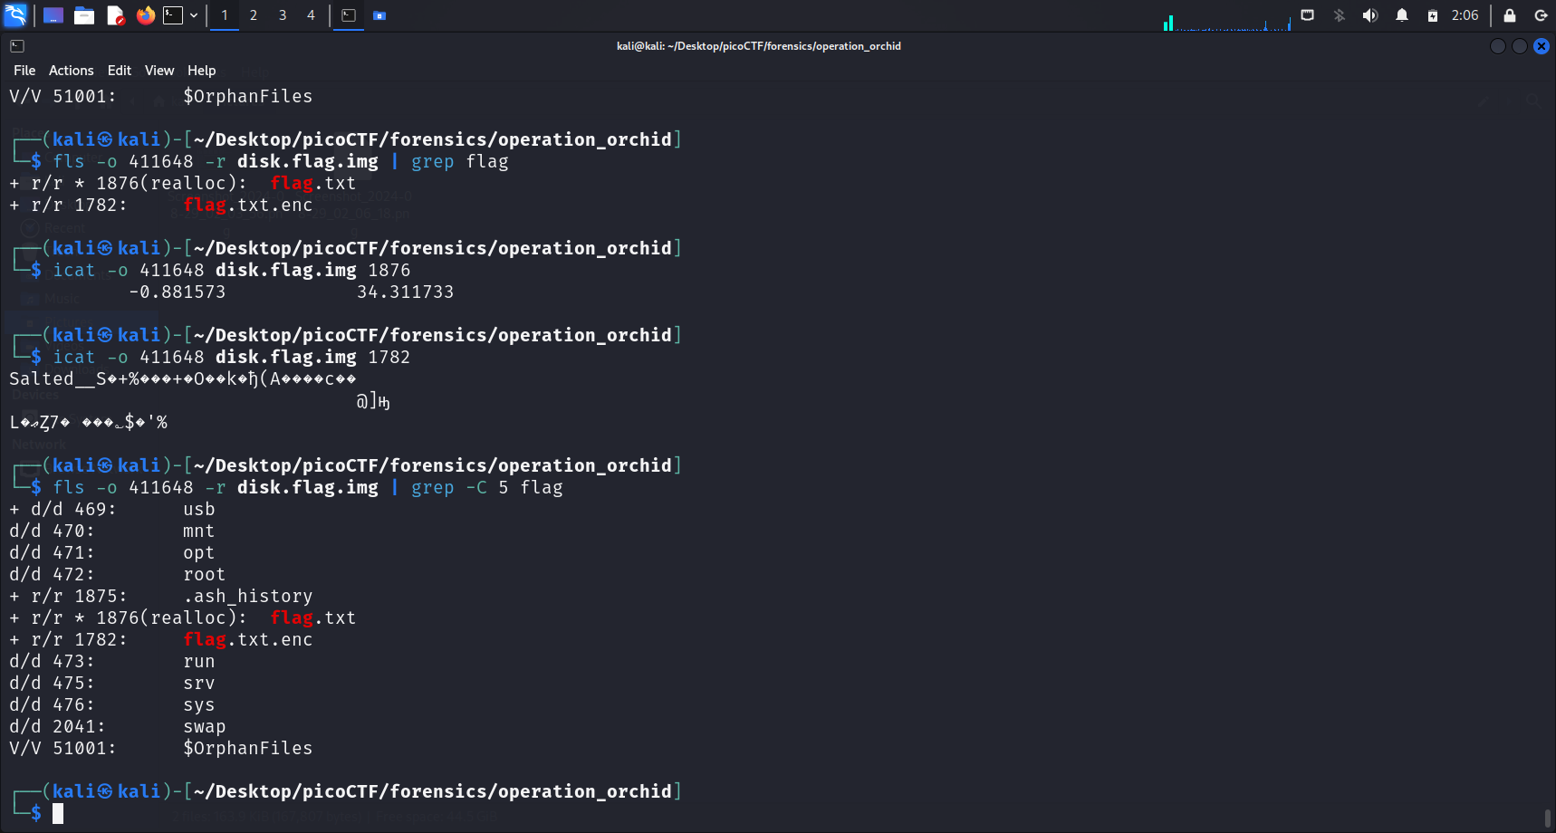Select the file manager taskbar window

pos(379,15)
